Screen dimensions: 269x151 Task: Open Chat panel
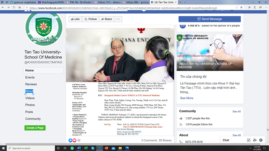tap(226, 140)
